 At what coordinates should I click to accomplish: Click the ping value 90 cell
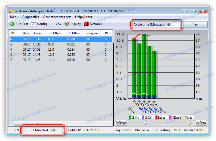[88, 60]
